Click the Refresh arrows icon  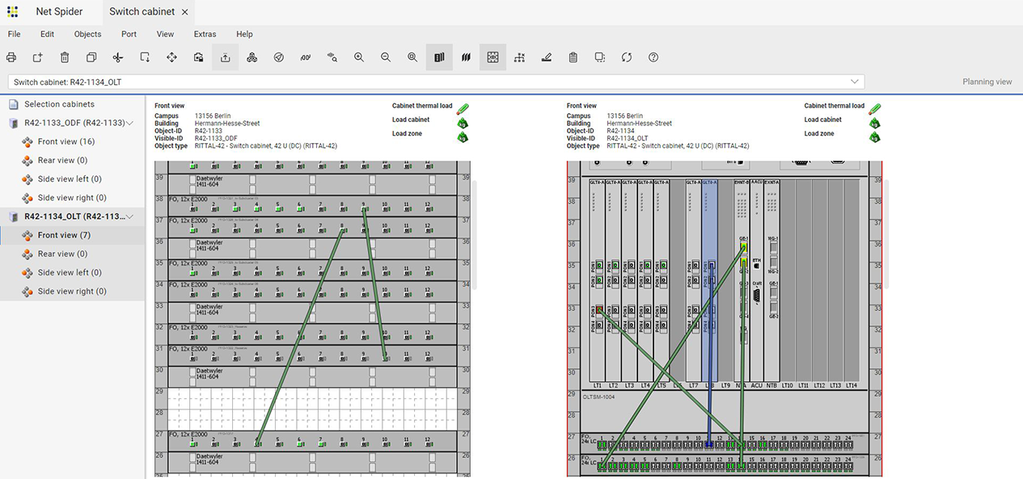click(627, 57)
